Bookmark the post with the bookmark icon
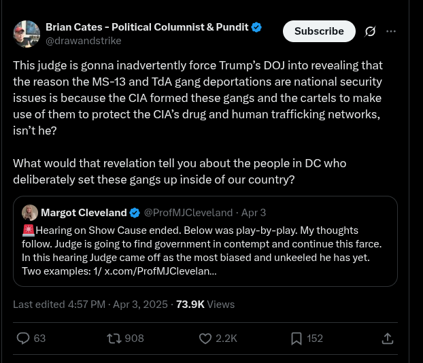 297,338
